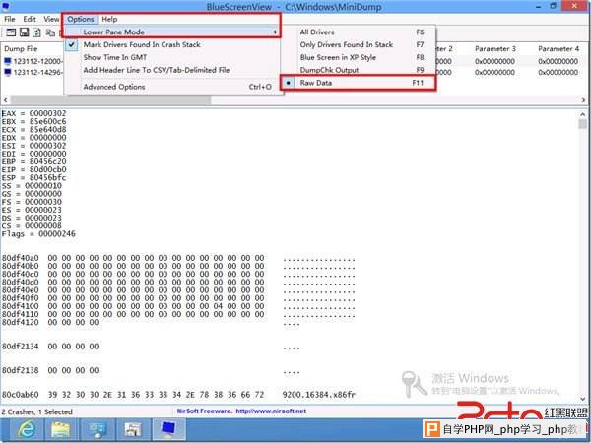
Task: Click the ESP = 80456bfc register line
Action: 33,177
